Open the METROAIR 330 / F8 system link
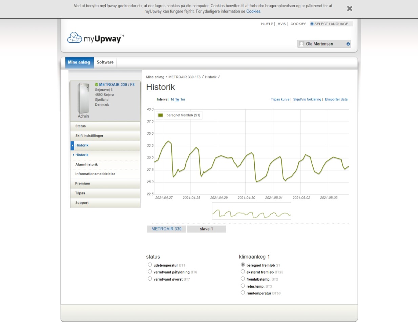The height and width of the screenshot is (324, 418). 117,85
